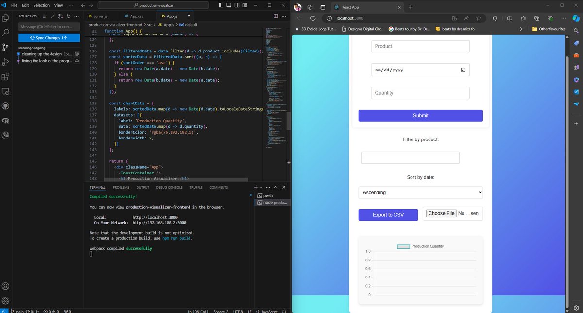The image size is (583, 313).
Task: Open the Sort by date Ascending dropdown
Action: point(420,192)
